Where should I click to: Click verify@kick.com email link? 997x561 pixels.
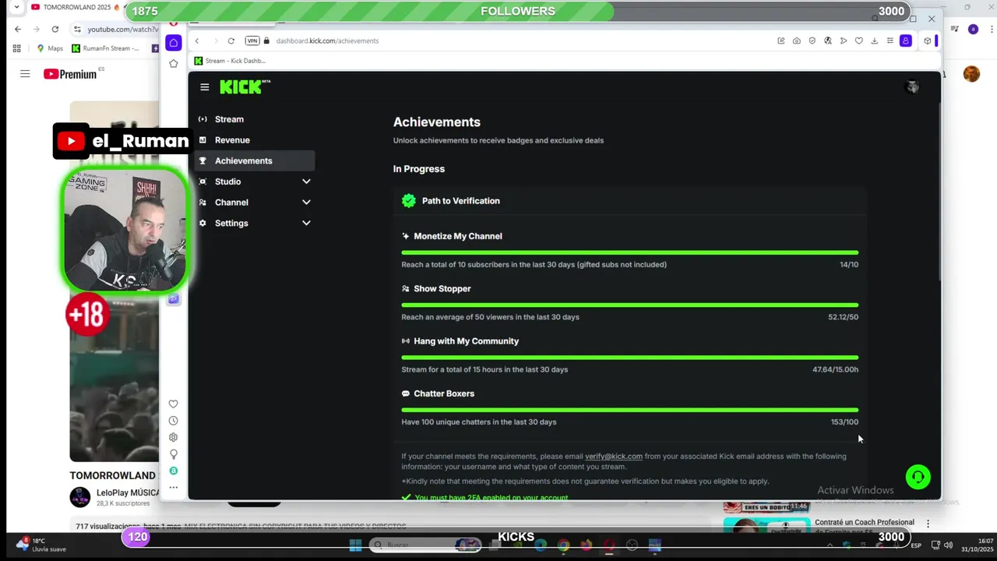(x=614, y=457)
